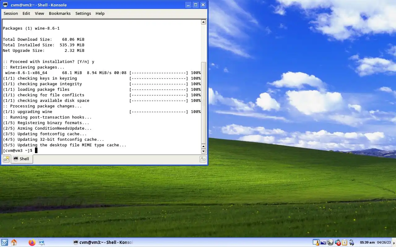396x247 pixels.
Task: Click the 05:39 am clock
Action: [x=367, y=242]
